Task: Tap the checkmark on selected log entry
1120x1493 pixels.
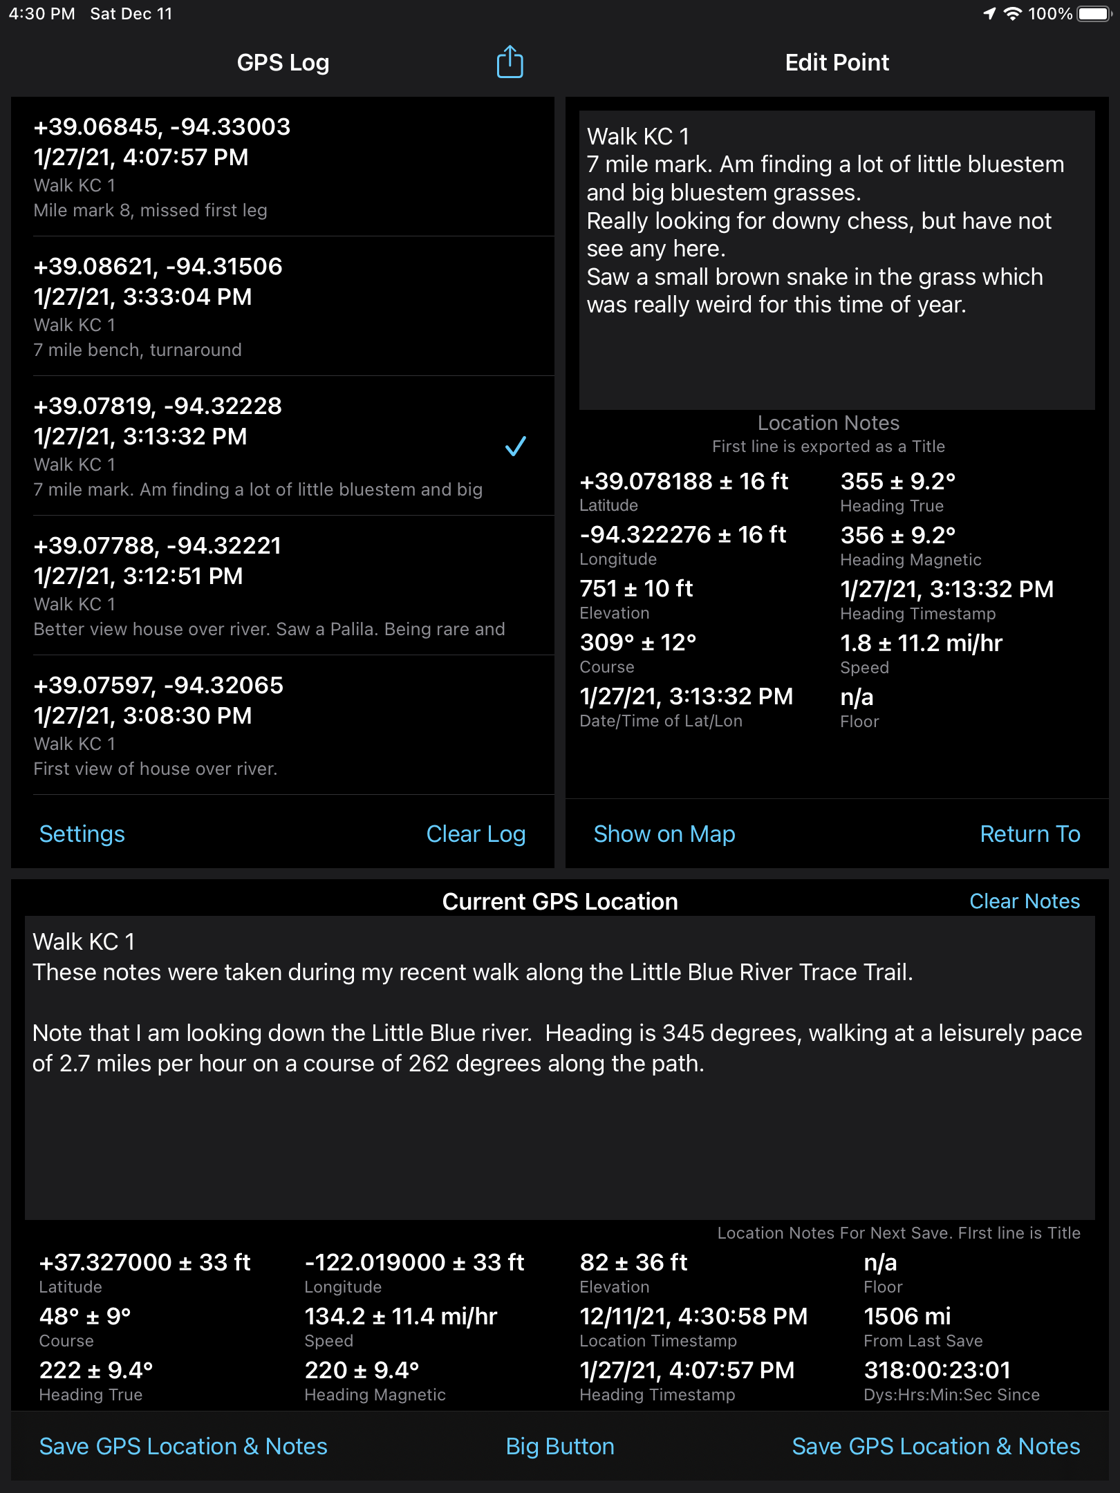Action: tap(516, 446)
